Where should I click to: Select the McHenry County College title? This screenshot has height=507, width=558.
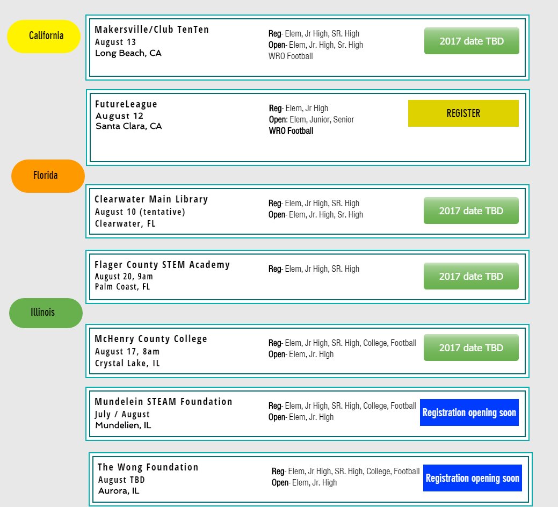pyautogui.click(x=151, y=339)
